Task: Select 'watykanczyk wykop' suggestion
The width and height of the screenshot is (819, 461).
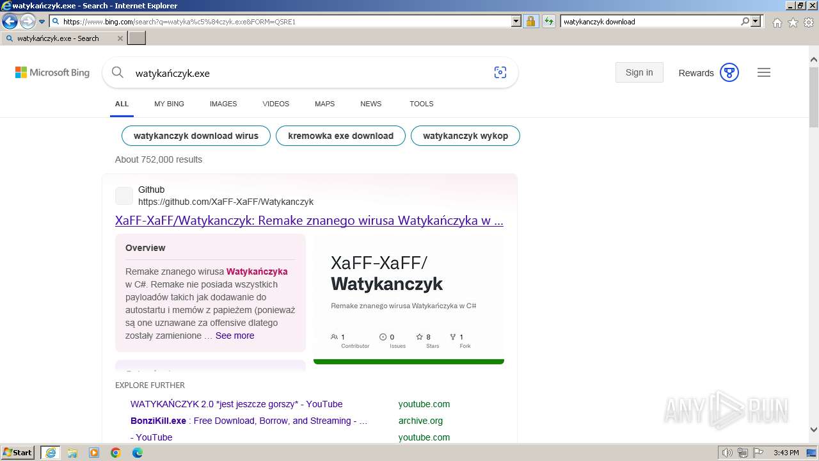Action: [465, 136]
